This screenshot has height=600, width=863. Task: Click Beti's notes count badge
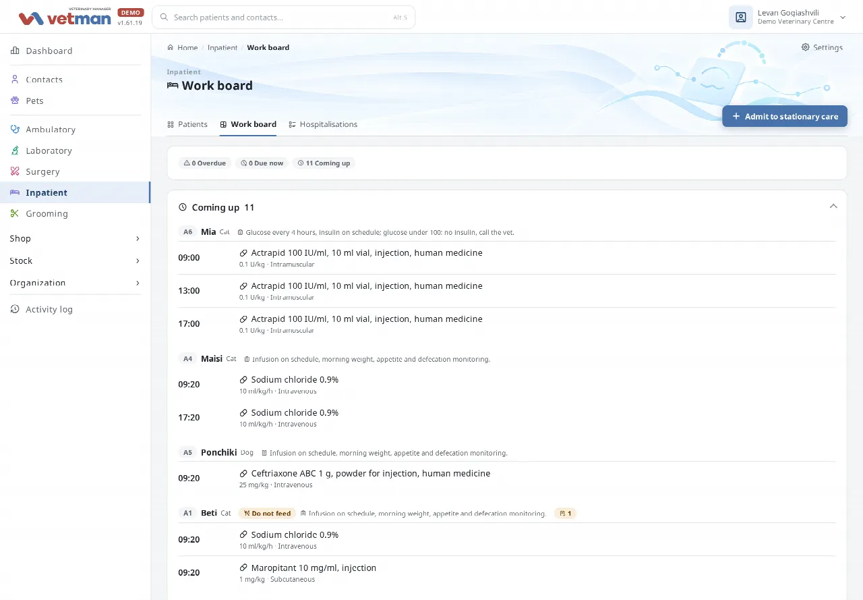pos(565,513)
